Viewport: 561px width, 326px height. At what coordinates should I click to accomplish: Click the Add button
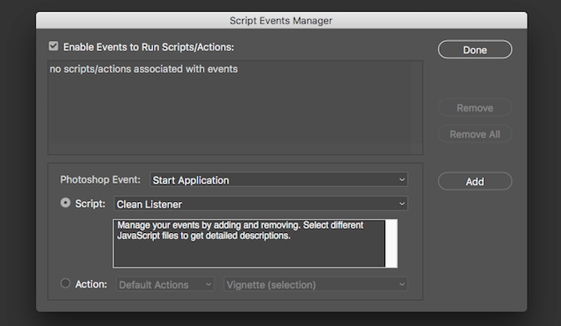point(475,181)
